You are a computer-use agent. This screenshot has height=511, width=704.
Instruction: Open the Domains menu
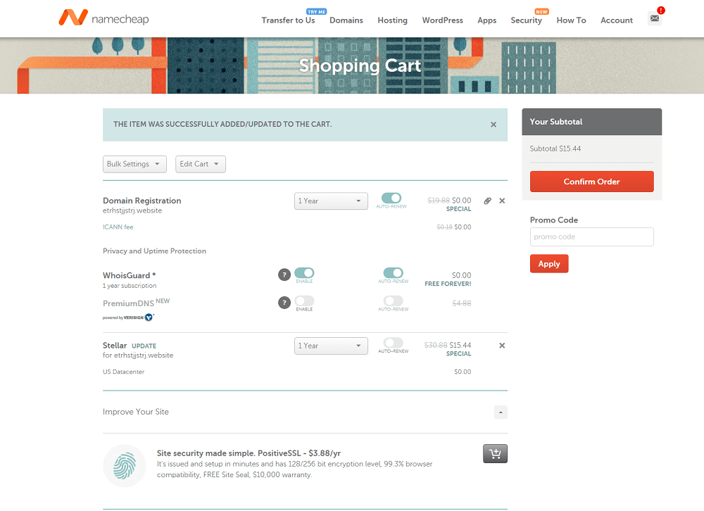point(346,20)
